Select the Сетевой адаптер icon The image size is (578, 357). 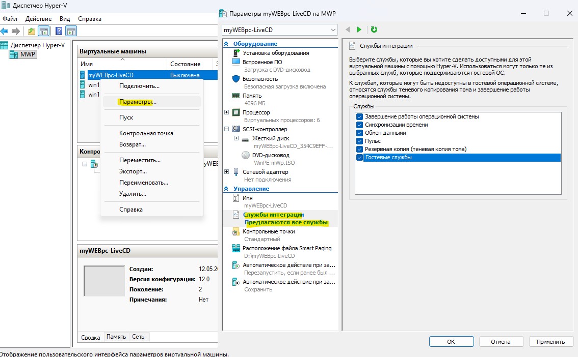234,172
